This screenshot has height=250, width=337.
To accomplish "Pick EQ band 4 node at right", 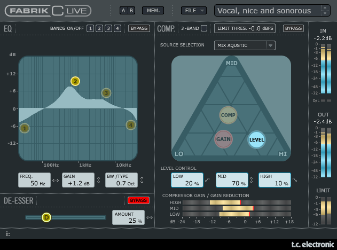I will click(x=131, y=125).
